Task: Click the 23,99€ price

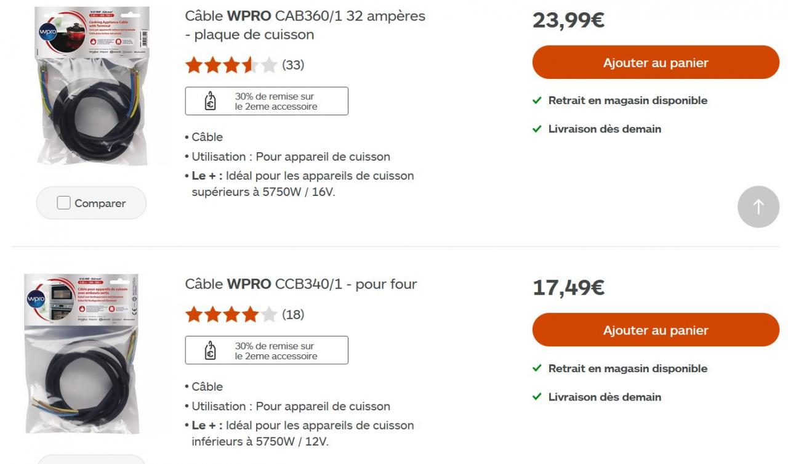Action: (x=568, y=20)
